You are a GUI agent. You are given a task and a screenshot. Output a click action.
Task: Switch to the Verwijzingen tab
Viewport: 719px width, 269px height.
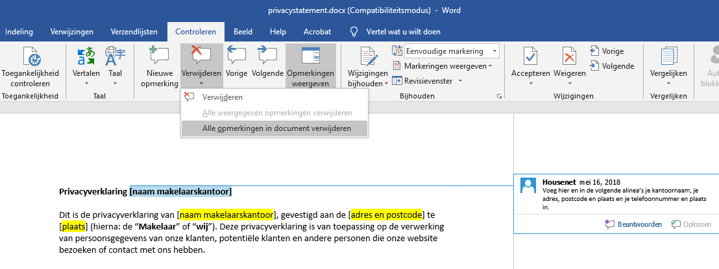[72, 32]
